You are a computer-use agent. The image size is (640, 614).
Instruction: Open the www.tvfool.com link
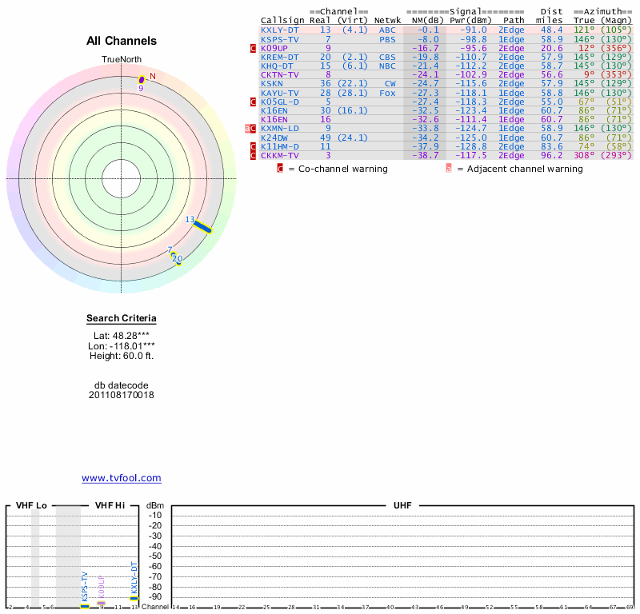122,478
